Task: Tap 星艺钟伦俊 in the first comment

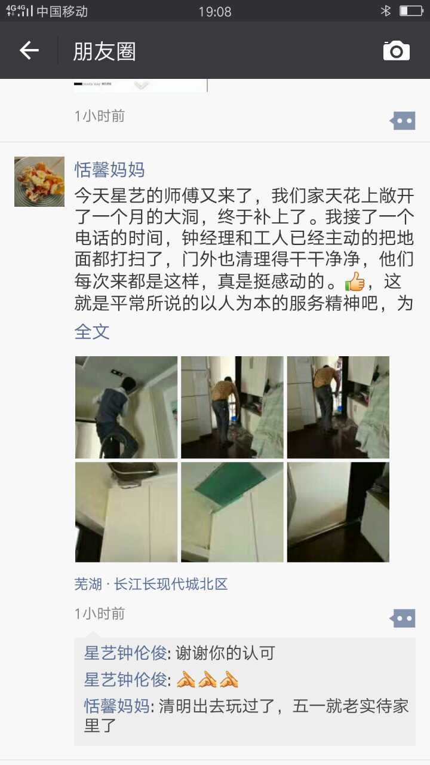Action: pos(125,653)
